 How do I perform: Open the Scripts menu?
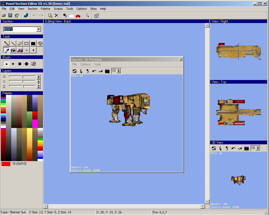[x=58, y=9]
